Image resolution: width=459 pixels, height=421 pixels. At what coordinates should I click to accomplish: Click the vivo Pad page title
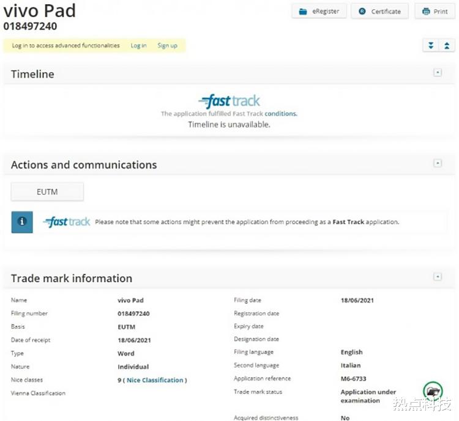[x=40, y=11]
